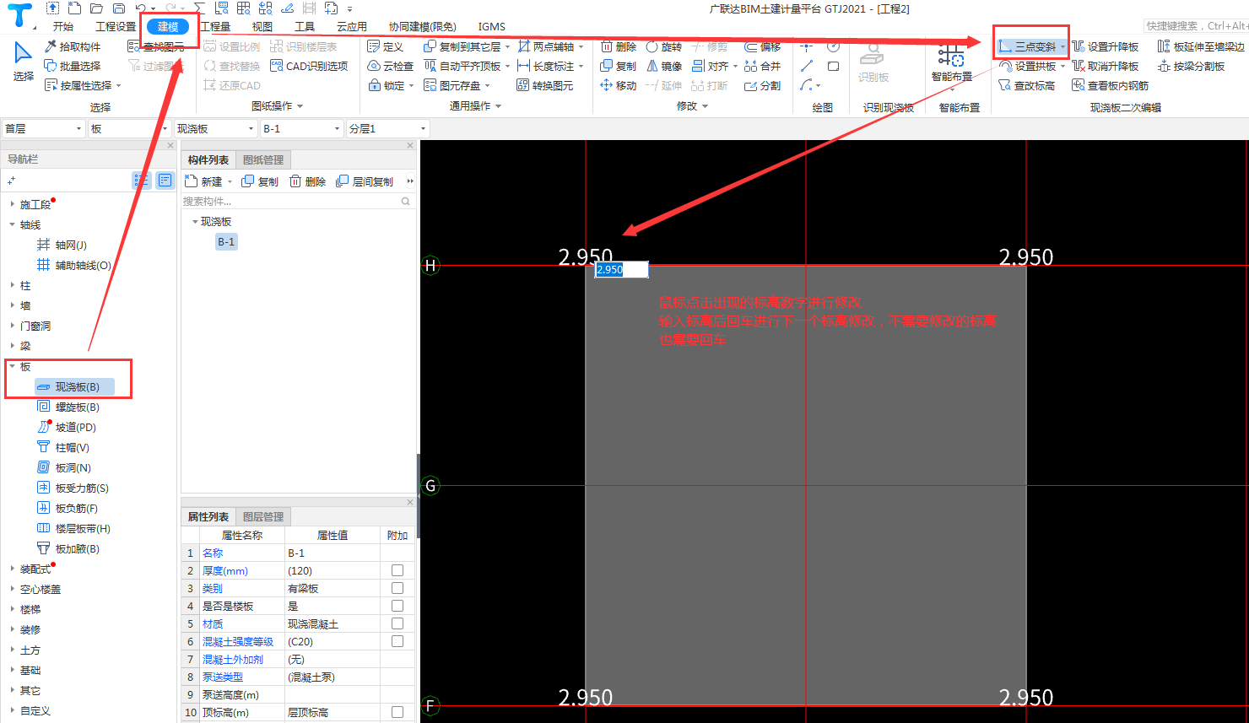Toggle the 厚度(mm) attach checkbox
The image size is (1249, 723).
397,570
